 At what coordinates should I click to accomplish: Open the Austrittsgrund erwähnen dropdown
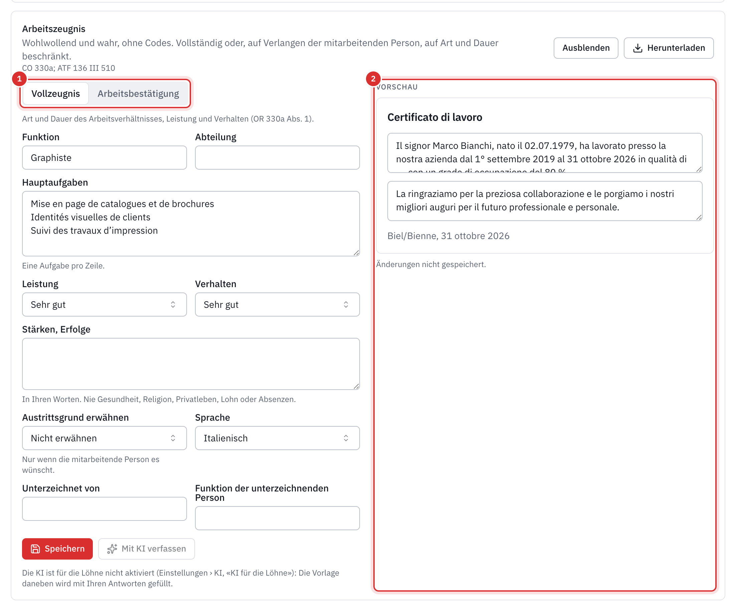(105, 438)
